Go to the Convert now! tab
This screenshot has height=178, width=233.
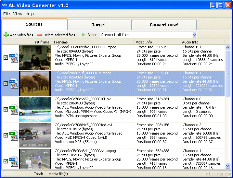[x=164, y=25]
